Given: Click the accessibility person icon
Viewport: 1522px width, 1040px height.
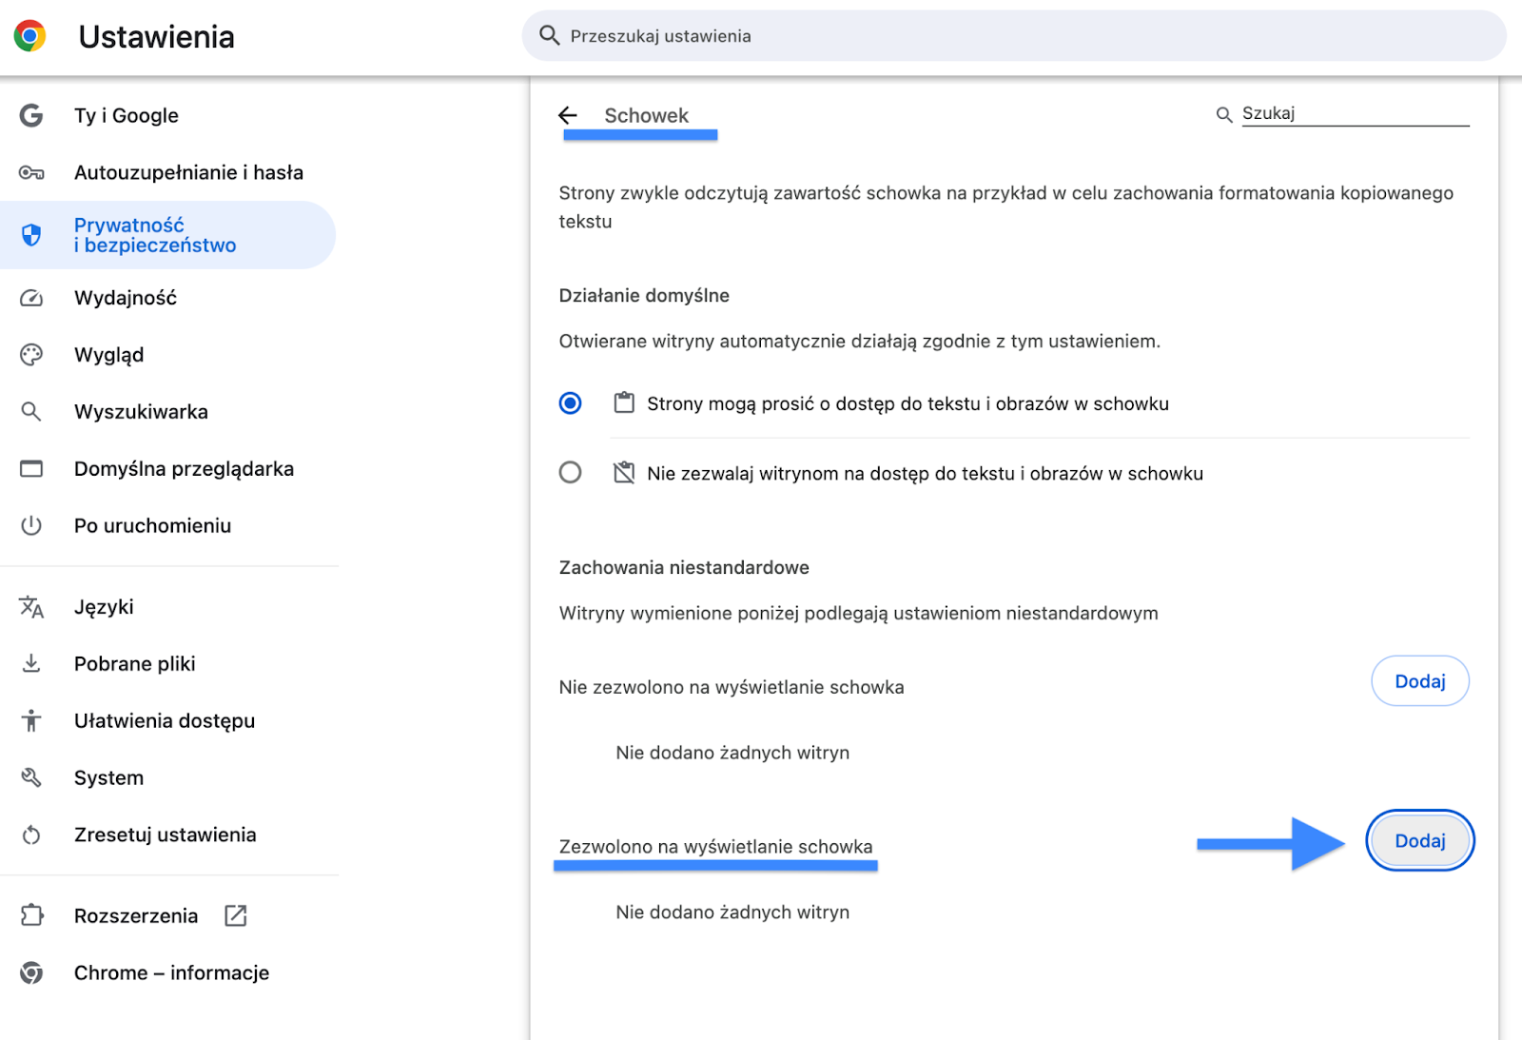Looking at the screenshot, I should tap(31, 720).
